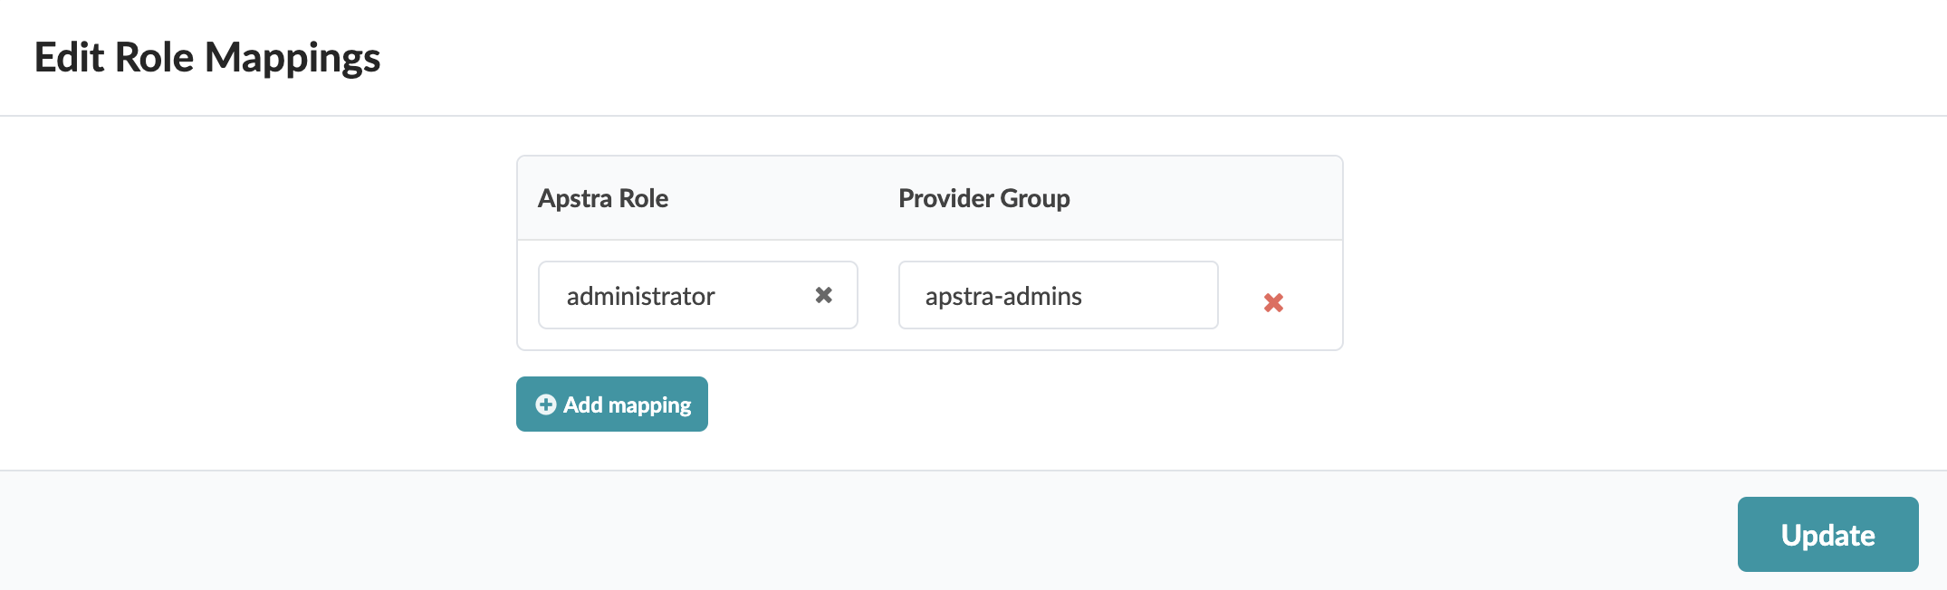The height and width of the screenshot is (590, 1947).
Task: Click the Add mapping button
Action: (x=612, y=404)
